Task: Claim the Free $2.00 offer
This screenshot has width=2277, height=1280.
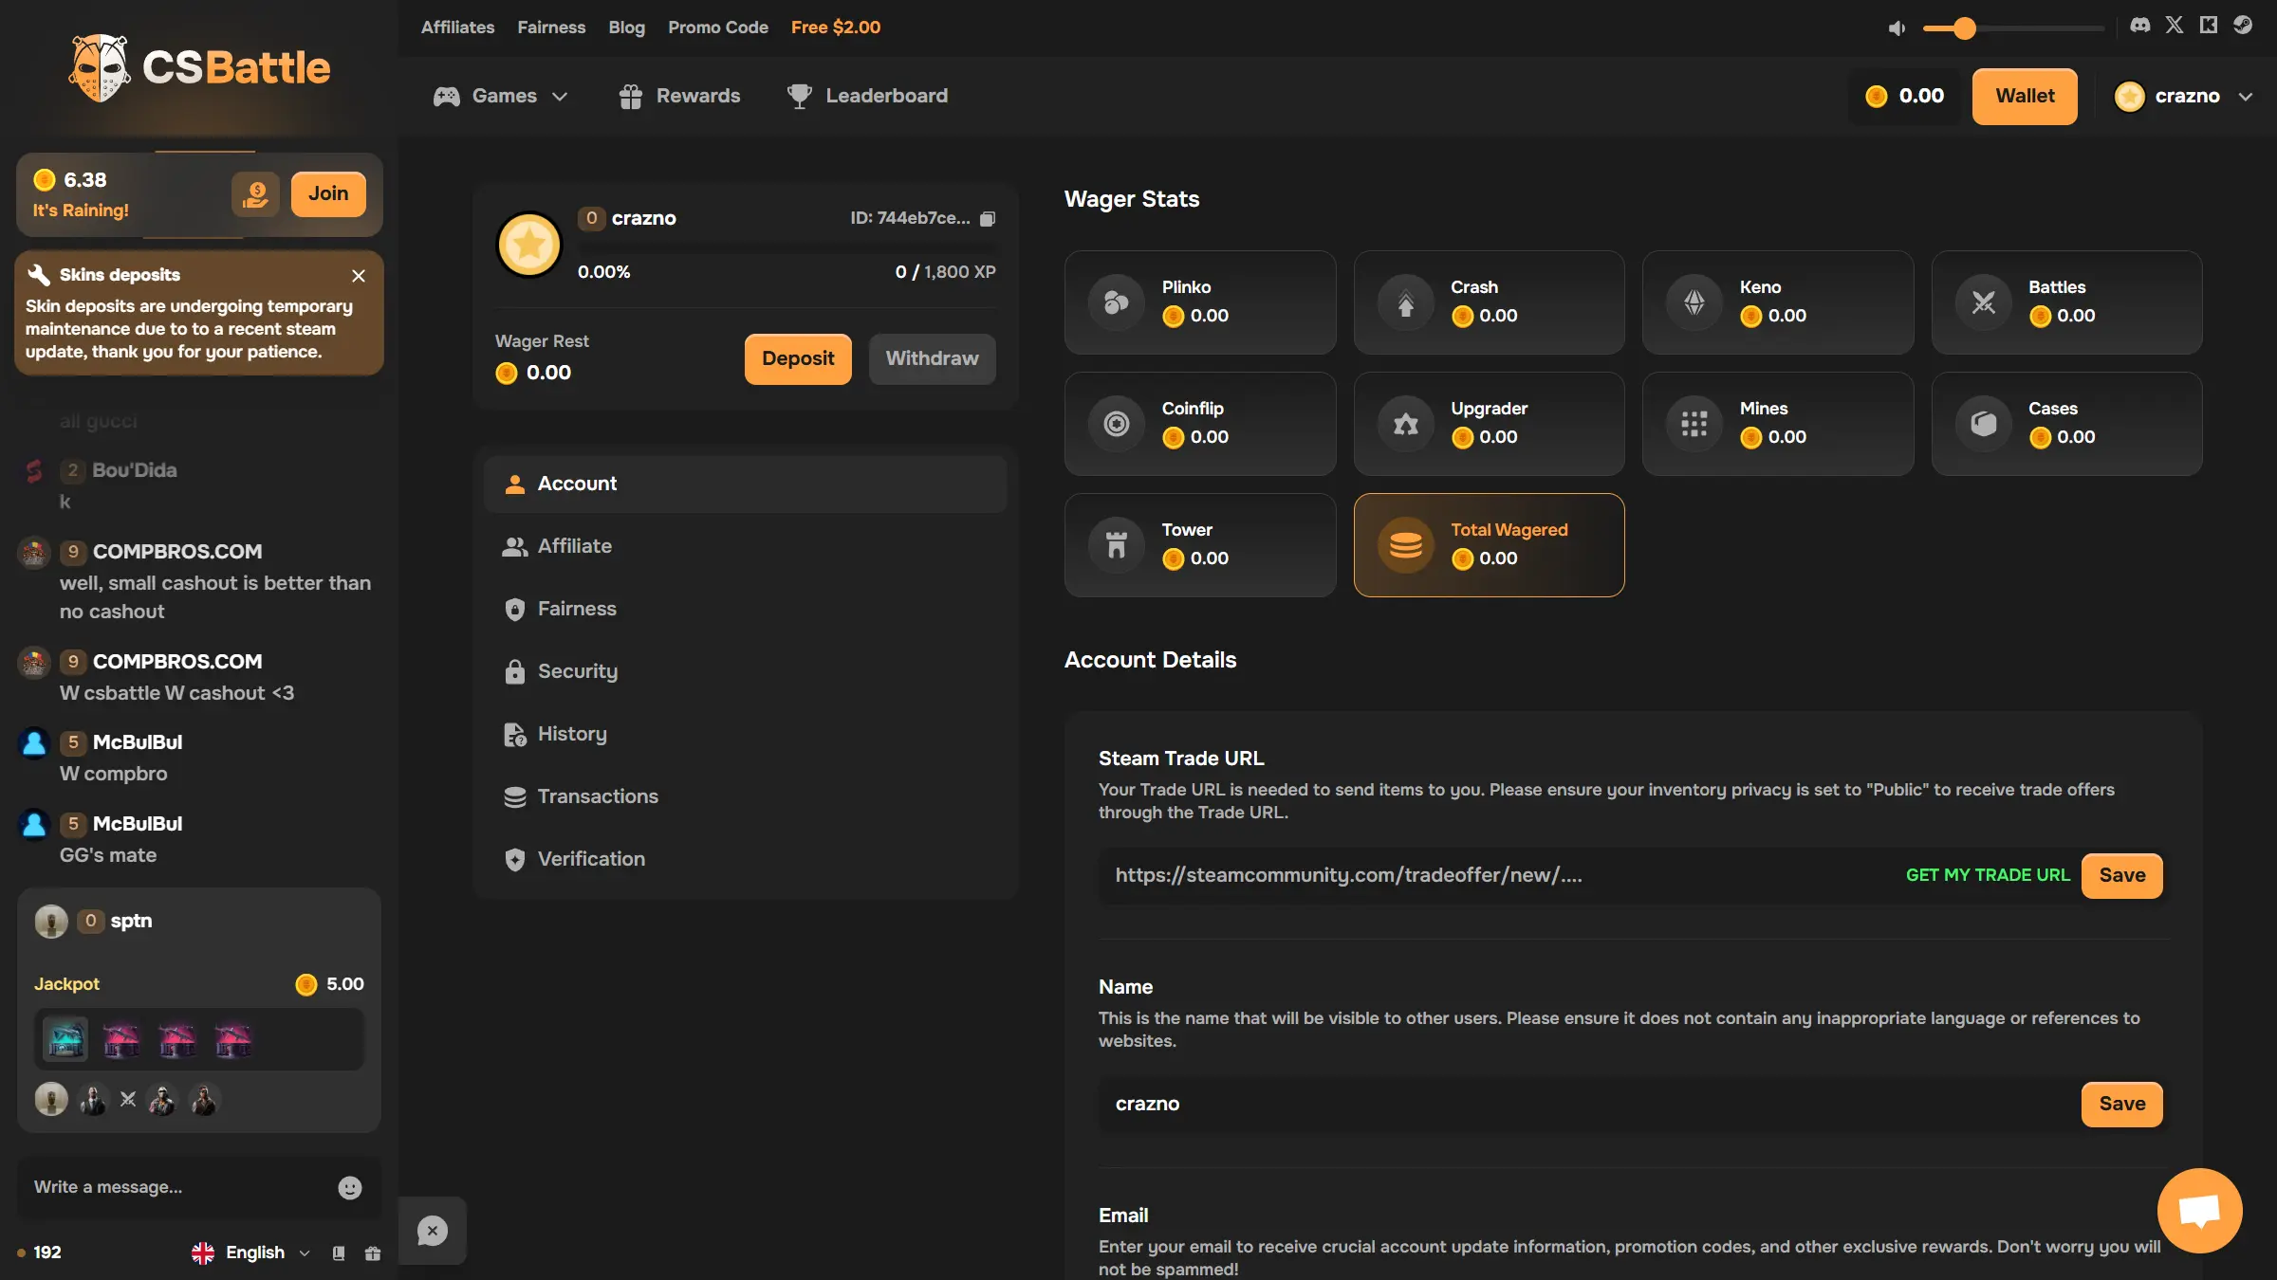Action: click(x=836, y=27)
